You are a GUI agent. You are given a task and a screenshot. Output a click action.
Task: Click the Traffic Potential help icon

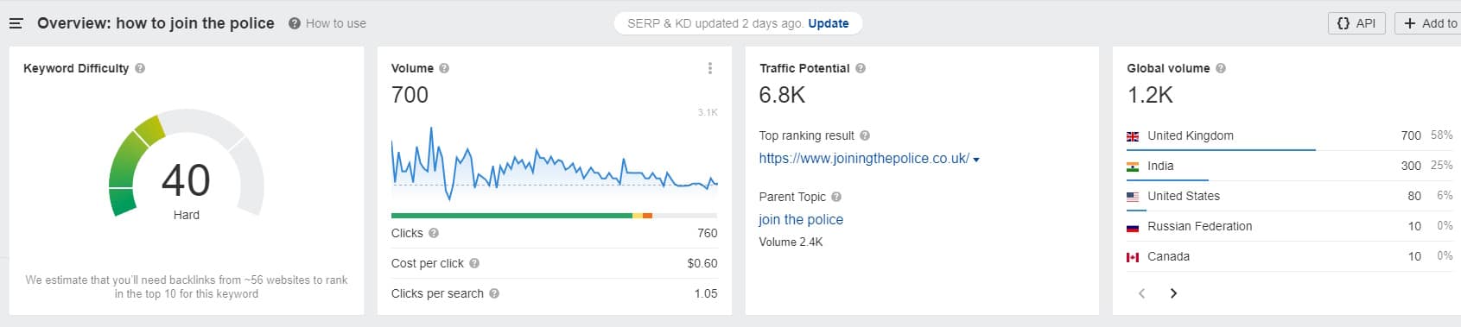(861, 68)
